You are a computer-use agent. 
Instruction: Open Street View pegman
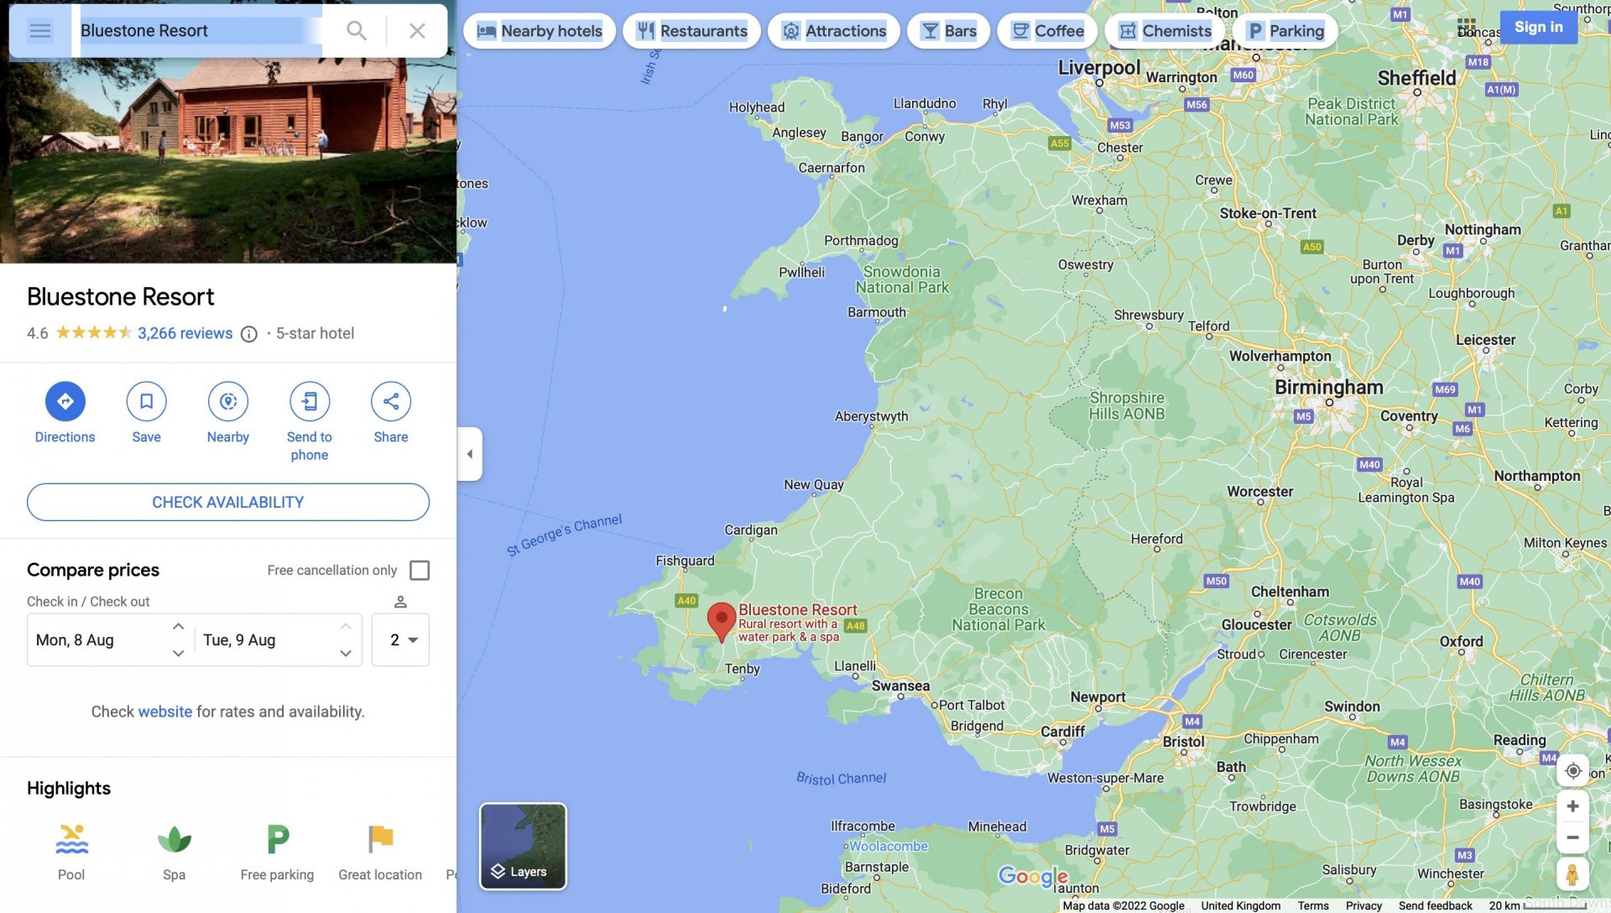coord(1572,874)
